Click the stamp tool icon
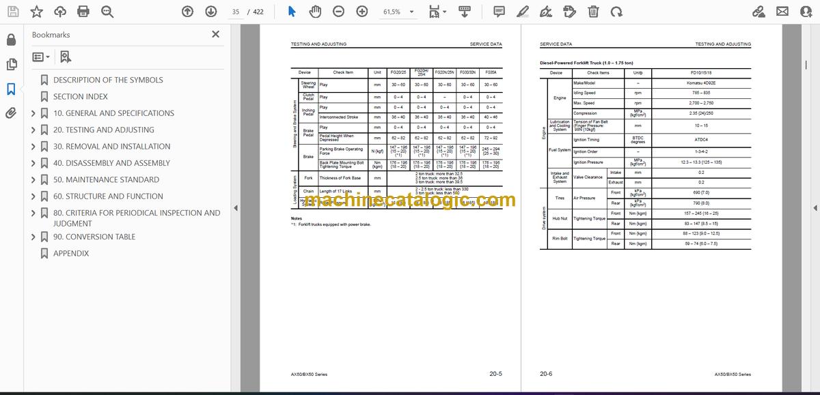 pyautogui.click(x=570, y=12)
